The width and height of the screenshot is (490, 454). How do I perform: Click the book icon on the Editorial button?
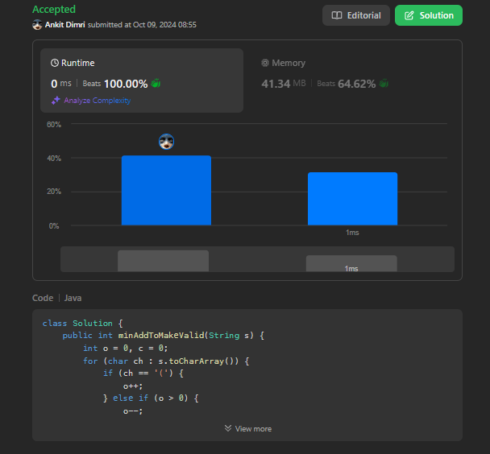click(337, 15)
